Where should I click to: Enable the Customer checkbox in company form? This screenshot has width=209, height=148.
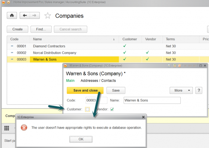coord(87,110)
